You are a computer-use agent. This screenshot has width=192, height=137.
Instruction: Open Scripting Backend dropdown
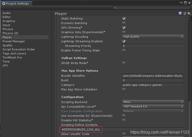pos(153,102)
